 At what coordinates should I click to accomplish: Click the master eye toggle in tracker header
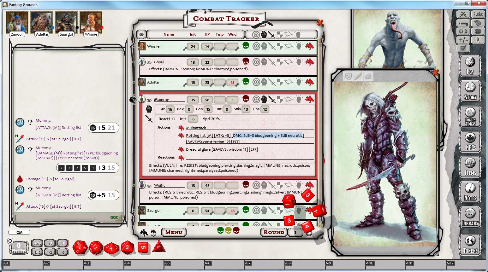tap(142, 34)
